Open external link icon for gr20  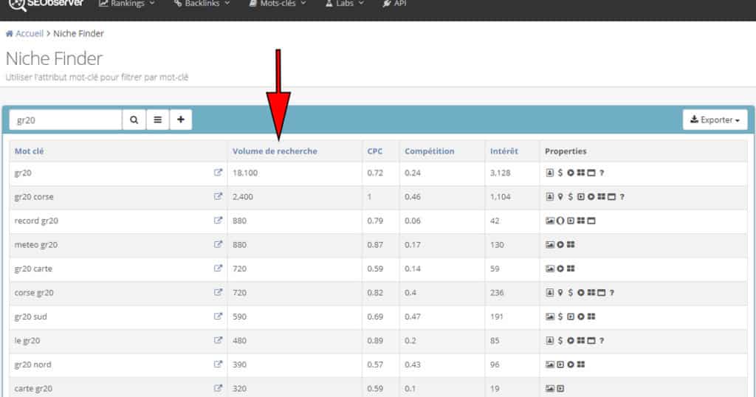click(218, 173)
